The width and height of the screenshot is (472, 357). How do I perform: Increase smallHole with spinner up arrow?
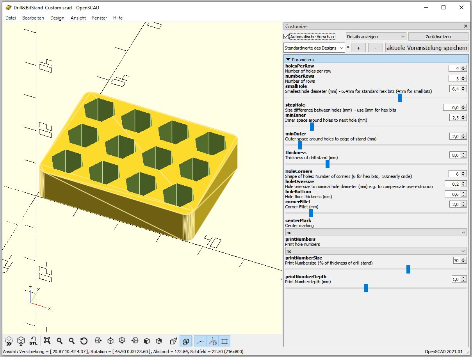point(463,87)
